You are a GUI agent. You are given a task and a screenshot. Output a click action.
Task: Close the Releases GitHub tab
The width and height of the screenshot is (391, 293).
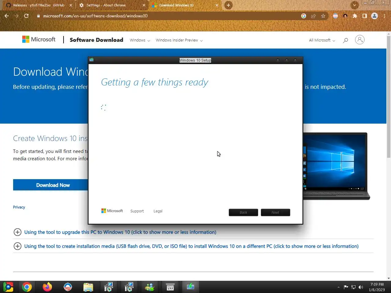coord(71,5)
